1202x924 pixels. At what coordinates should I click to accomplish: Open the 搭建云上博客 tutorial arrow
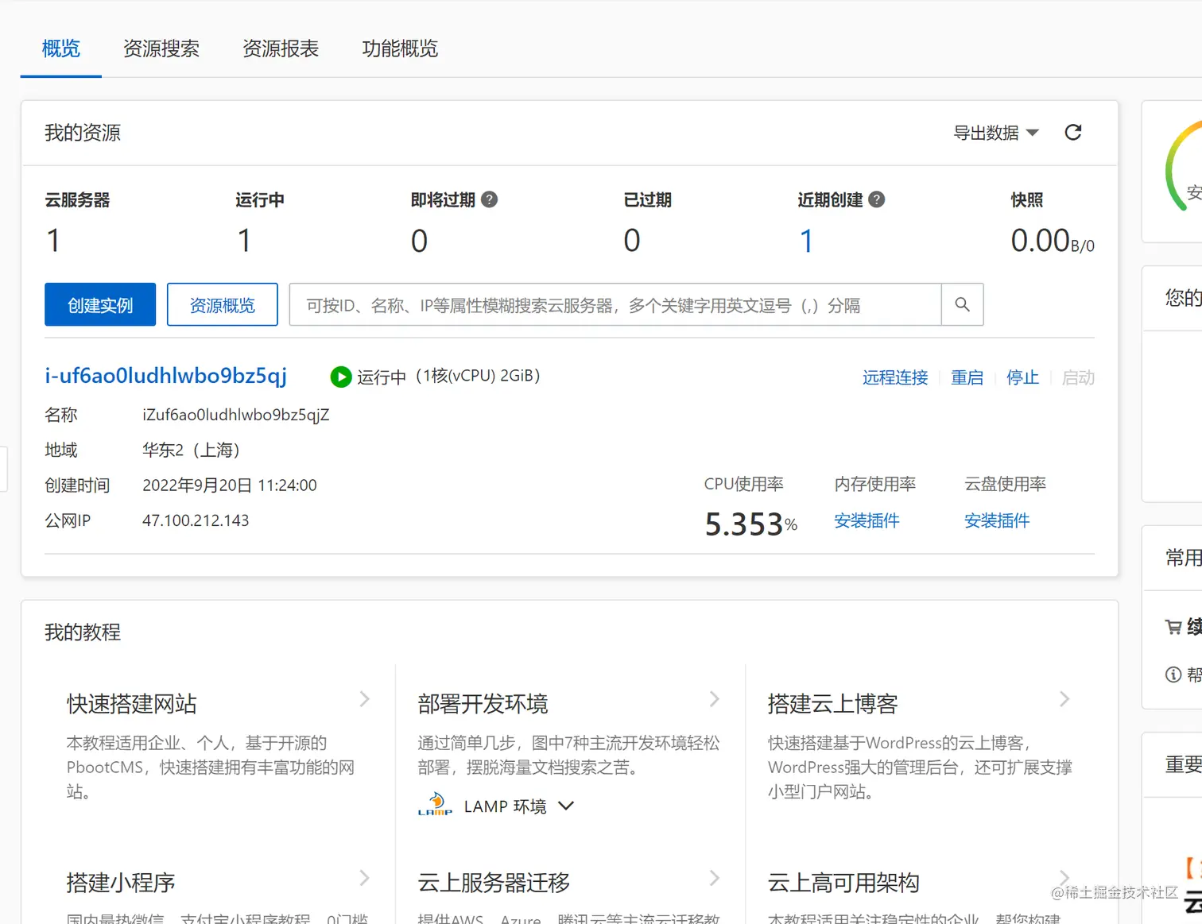(x=1065, y=699)
